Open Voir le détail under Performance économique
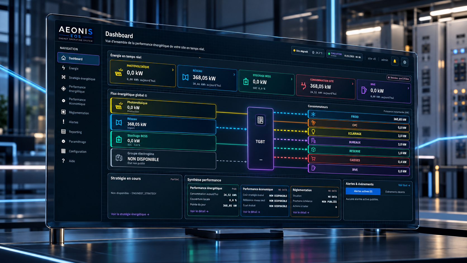This screenshot has height=263, width=467. (251, 212)
